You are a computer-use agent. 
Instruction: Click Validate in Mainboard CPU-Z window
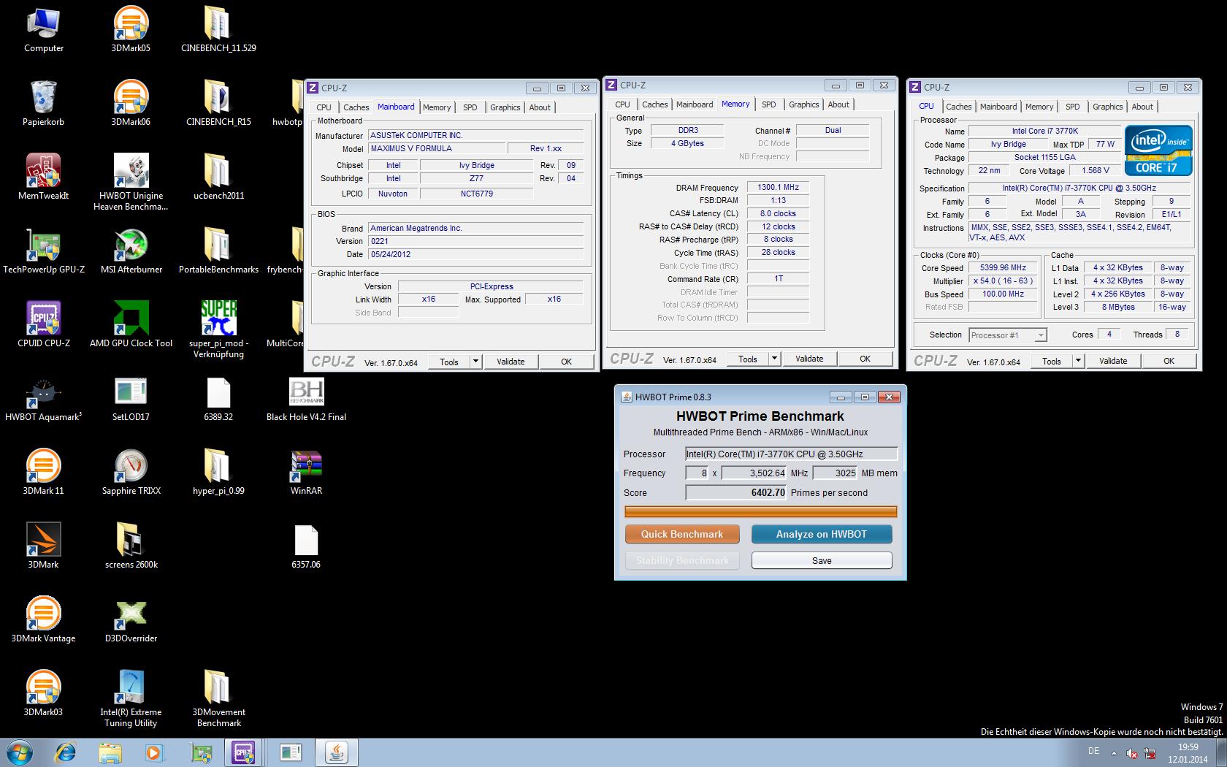pos(511,362)
